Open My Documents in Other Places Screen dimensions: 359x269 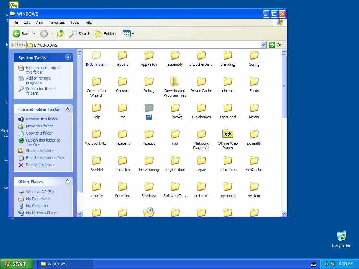tap(34, 199)
